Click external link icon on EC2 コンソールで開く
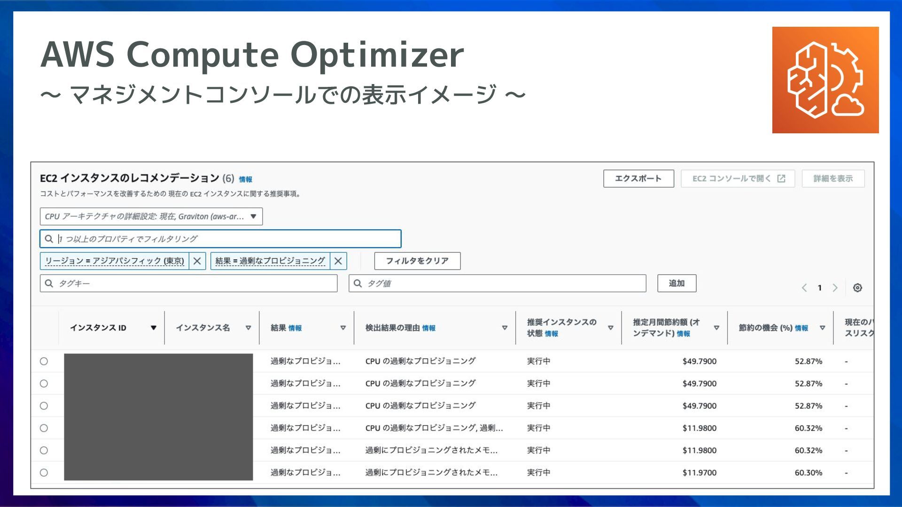 click(x=781, y=178)
